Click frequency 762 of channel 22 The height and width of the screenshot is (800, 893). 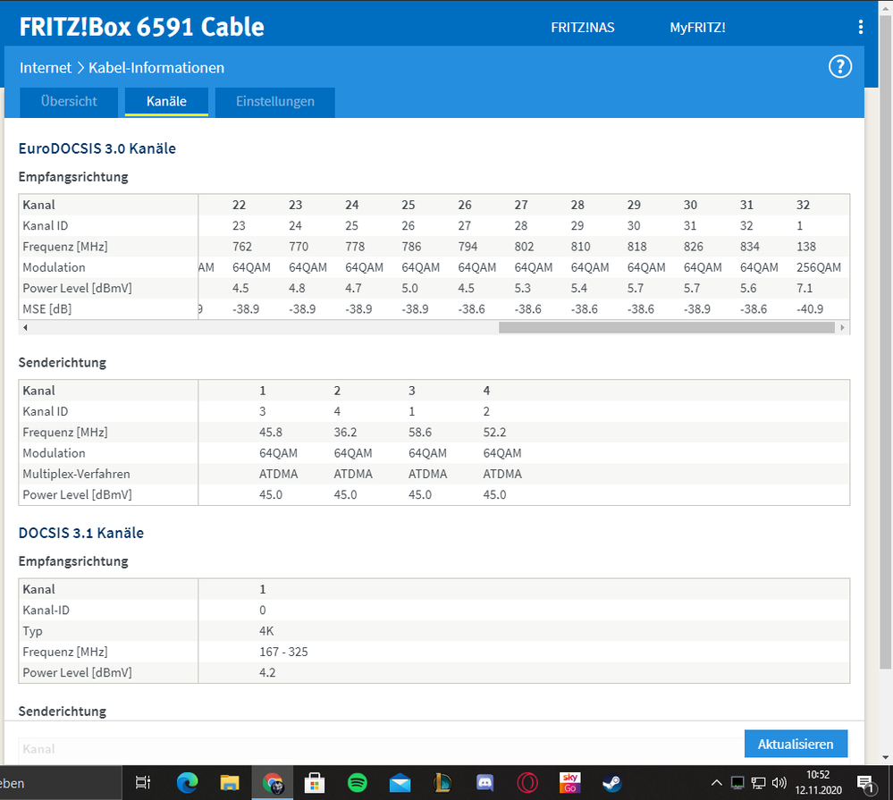click(x=242, y=247)
